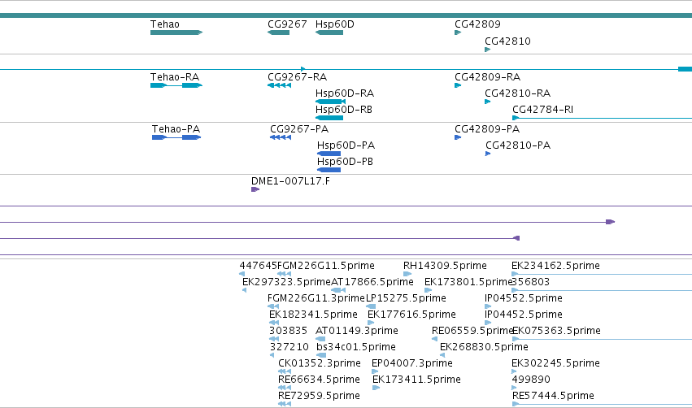Click the CG9267-PA protein label
This screenshot has height=408, width=692.
point(299,129)
